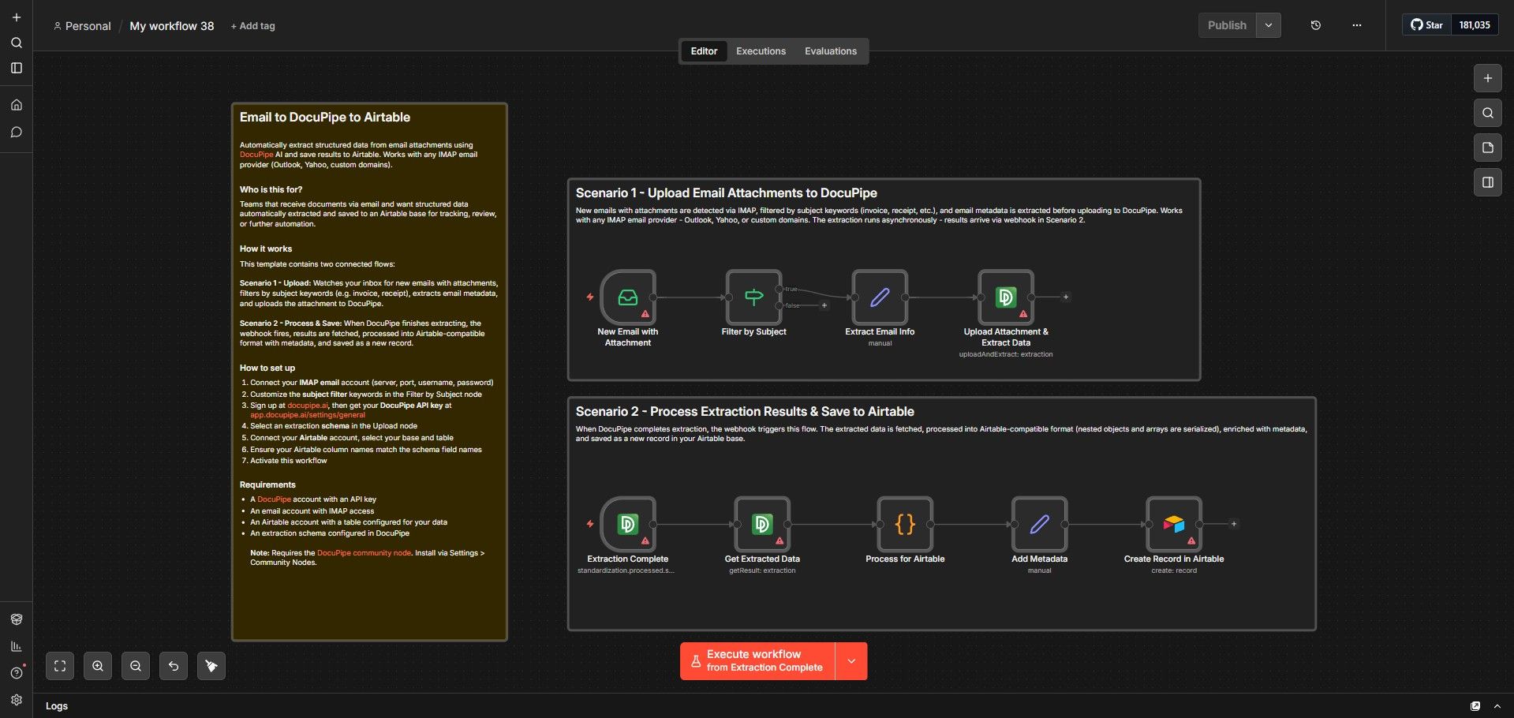Open the Execute workflow options chevron
The height and width of the screenshot is (718, 1514).
(x=850, y=660)
